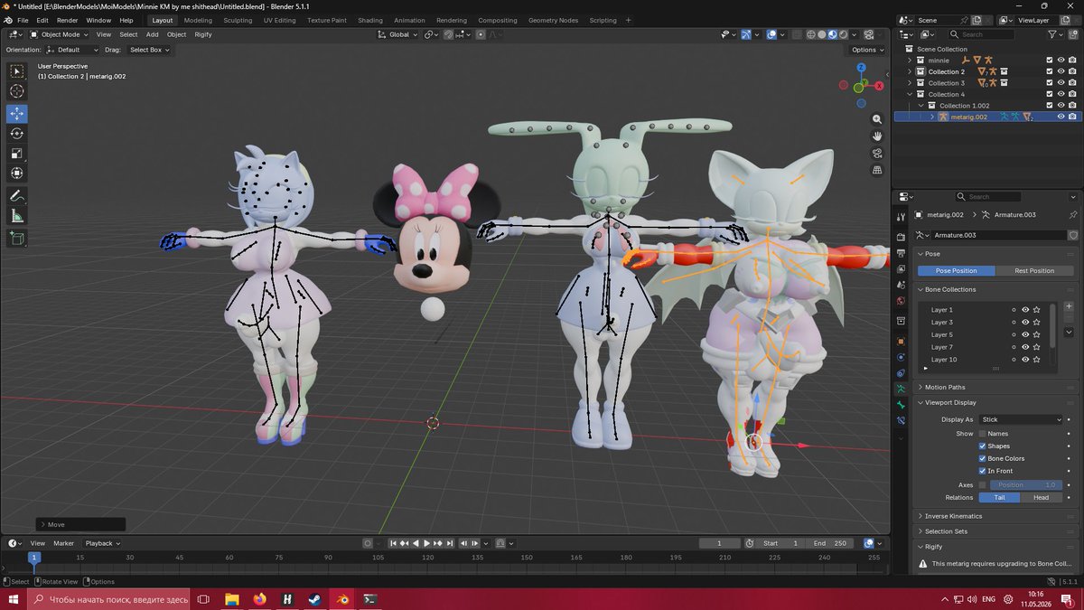Image resolution: width=1084 pixels, height=610 pixels.
Task: Select the Cursor tool
Action: point(17,91)
